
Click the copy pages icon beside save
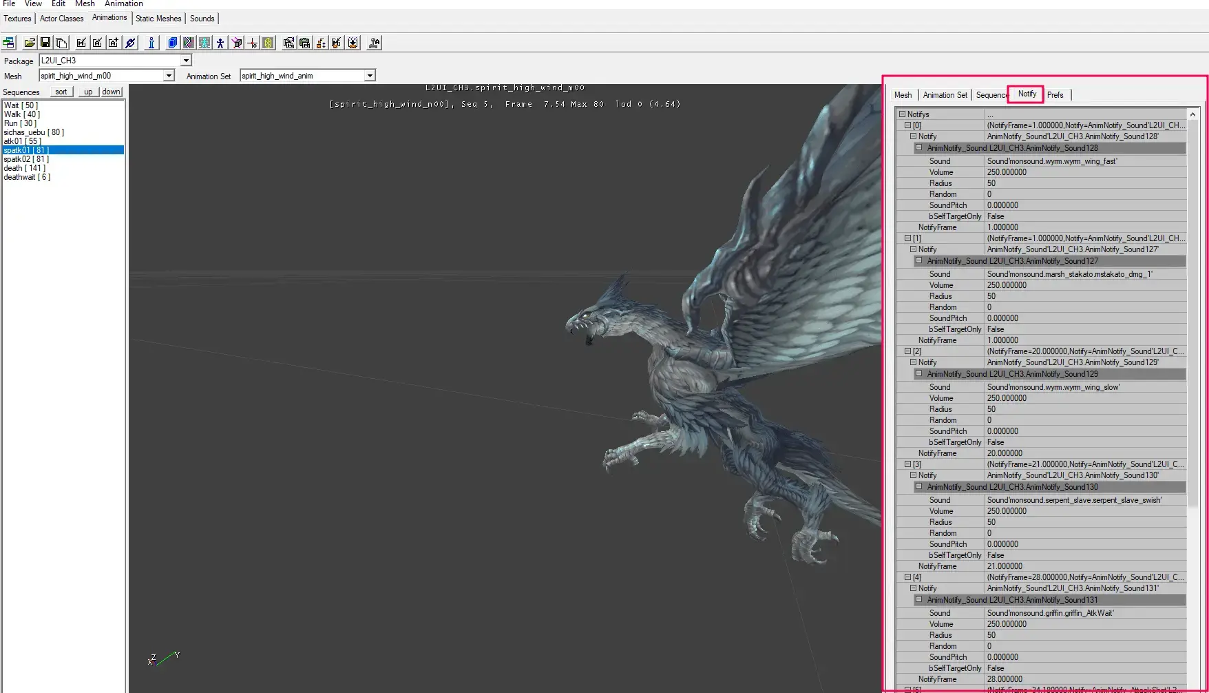(x=61, y=43)
